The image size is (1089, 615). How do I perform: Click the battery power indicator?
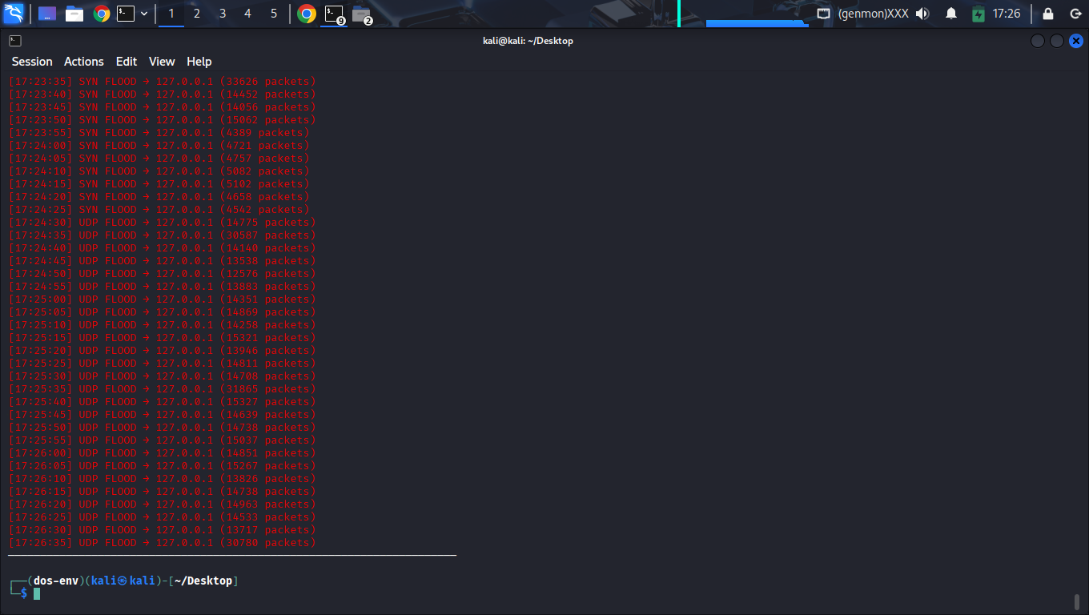coord(978,14)
